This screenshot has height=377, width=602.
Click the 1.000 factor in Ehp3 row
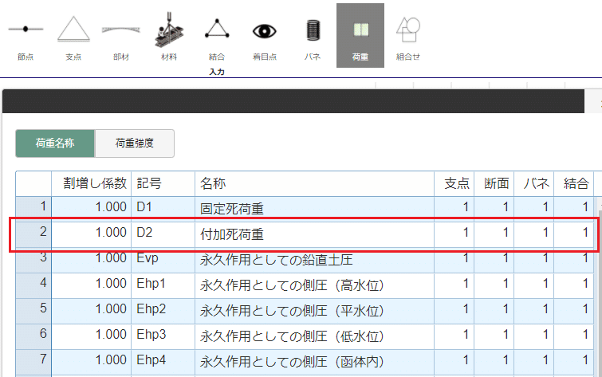[x=92, y=335]
